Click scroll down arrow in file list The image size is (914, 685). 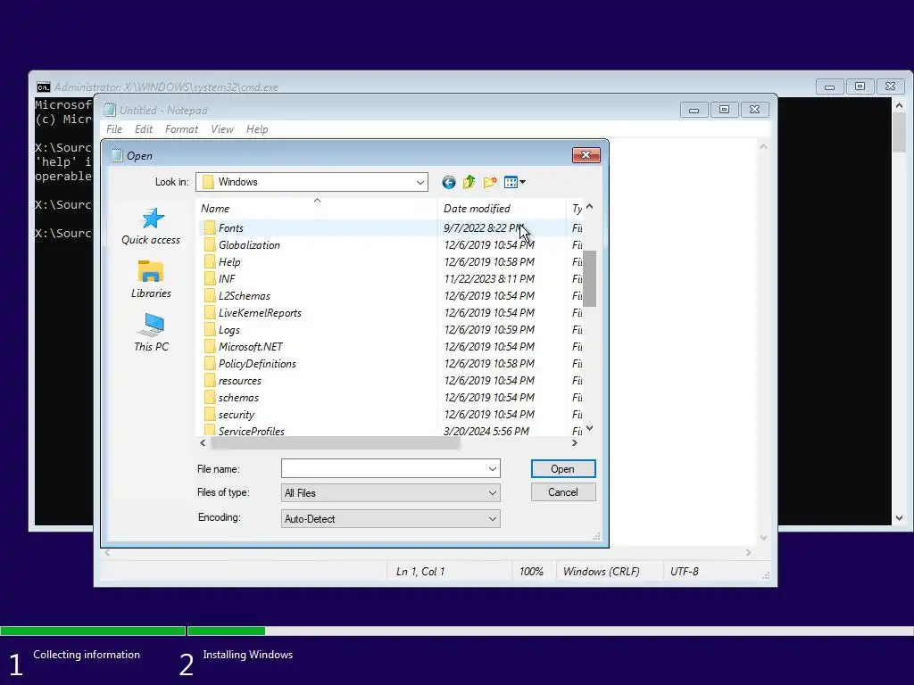589,428
